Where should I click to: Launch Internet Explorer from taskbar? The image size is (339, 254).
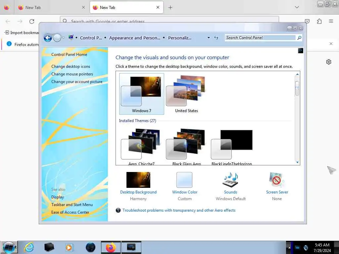click(29, 247)
